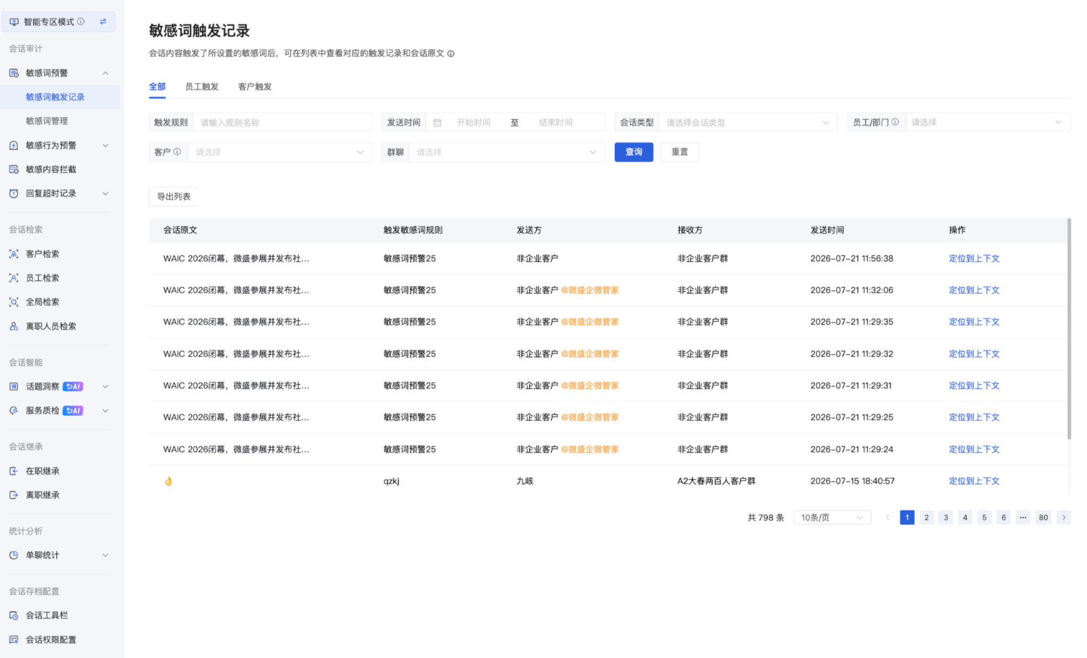
Task: Expand the 话题洞察 menu group
Action: pyautogui.click(x=105, y=386)
